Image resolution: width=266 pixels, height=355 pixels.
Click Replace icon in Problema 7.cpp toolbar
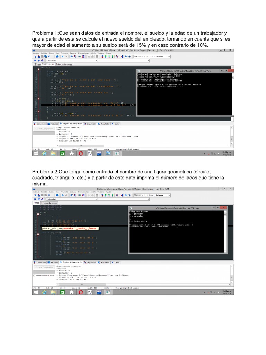coord(75,57)
